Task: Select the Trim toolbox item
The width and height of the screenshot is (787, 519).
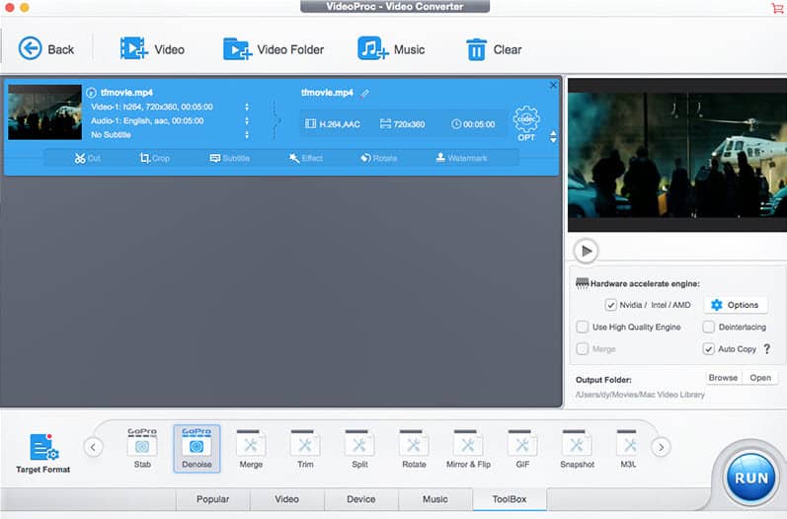Action: (x=305, y=448)
